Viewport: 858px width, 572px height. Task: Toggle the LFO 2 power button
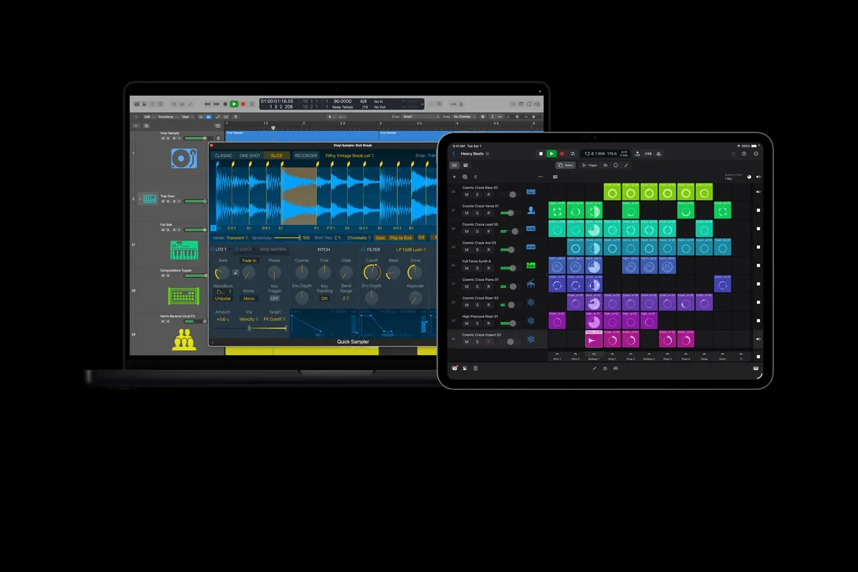click(x=237, y=250)
